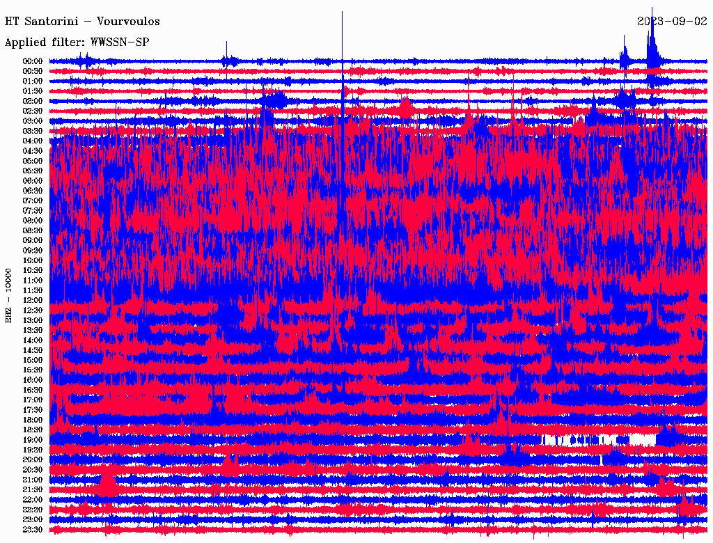Click the vertical EHZ - 10000 axis label
The image size is (713, 543).
coord(9,294)
